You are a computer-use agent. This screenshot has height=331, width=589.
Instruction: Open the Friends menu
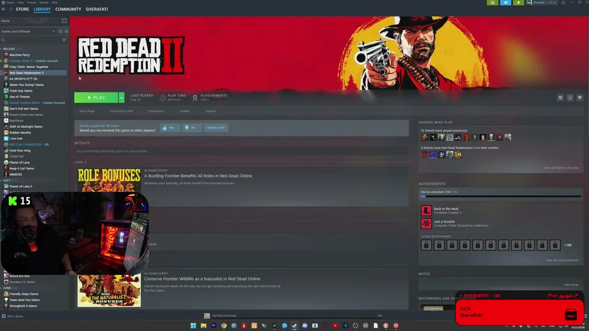[31, 3]
